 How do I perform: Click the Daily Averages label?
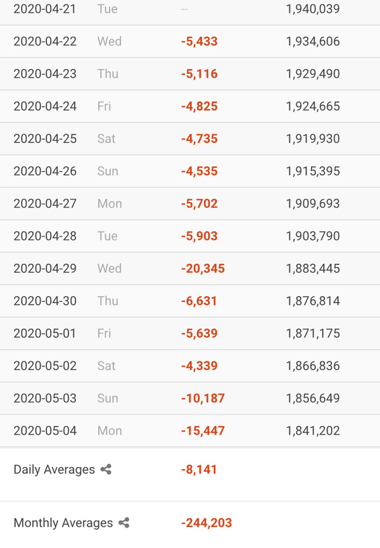54,470
